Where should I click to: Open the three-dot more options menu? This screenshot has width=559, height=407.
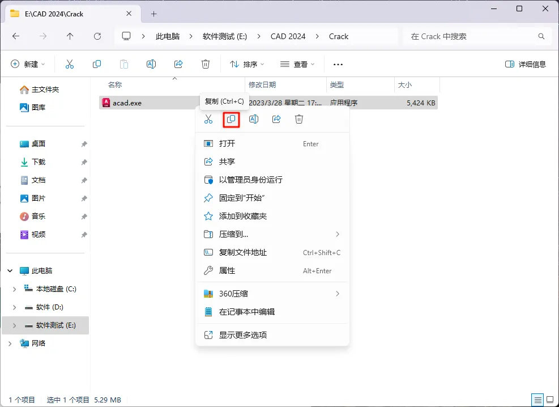338,65
